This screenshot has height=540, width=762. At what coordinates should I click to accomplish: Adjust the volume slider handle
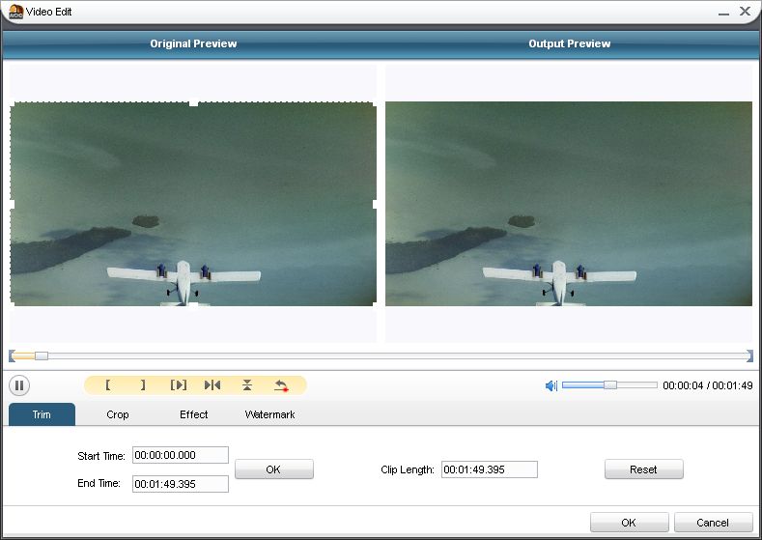click(610, 384)
